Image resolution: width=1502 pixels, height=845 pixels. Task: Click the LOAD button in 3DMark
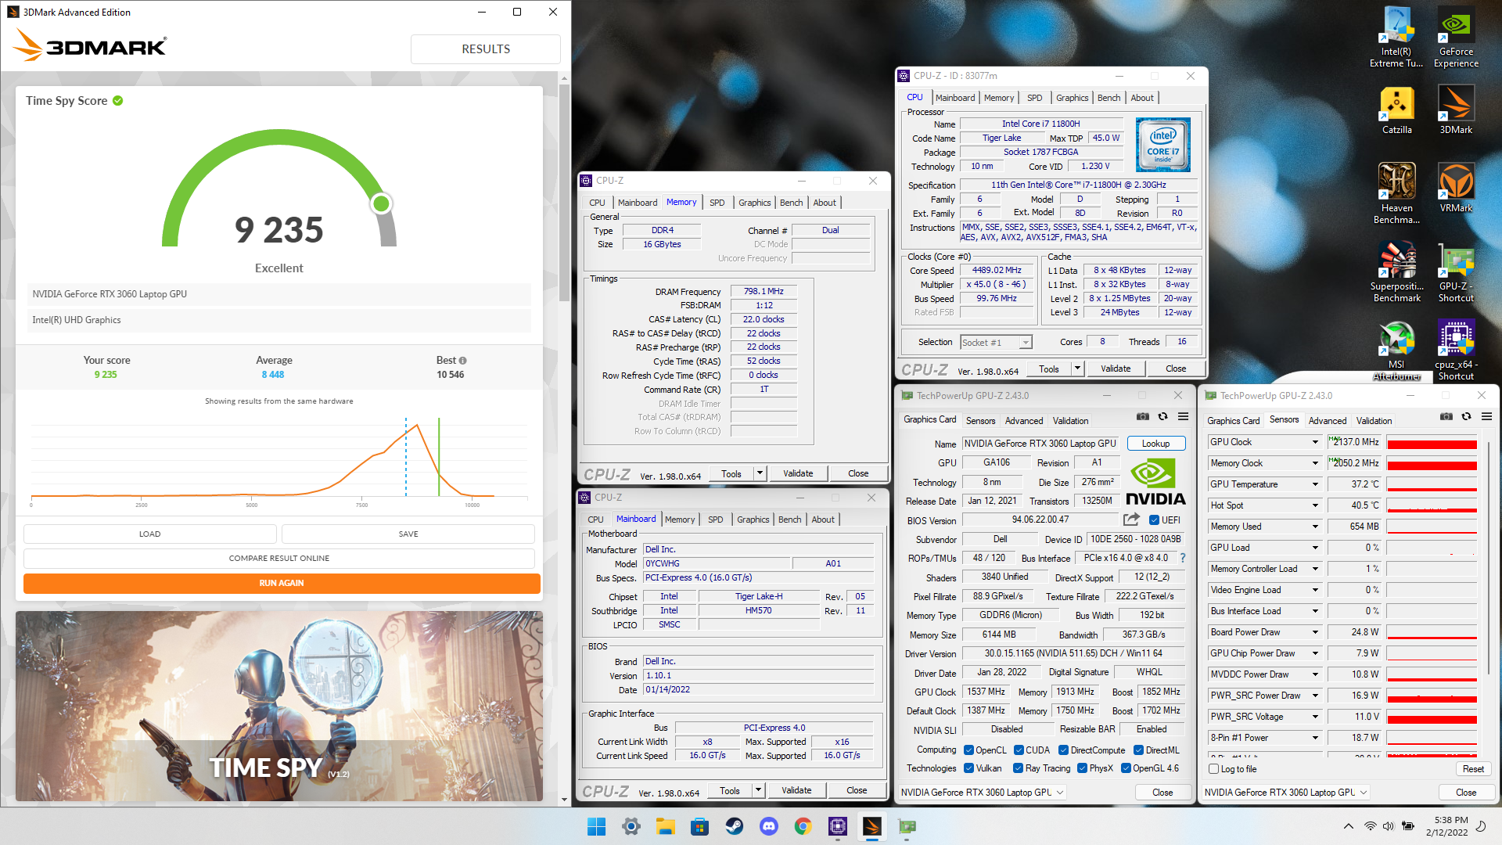(x=149, y=534)
